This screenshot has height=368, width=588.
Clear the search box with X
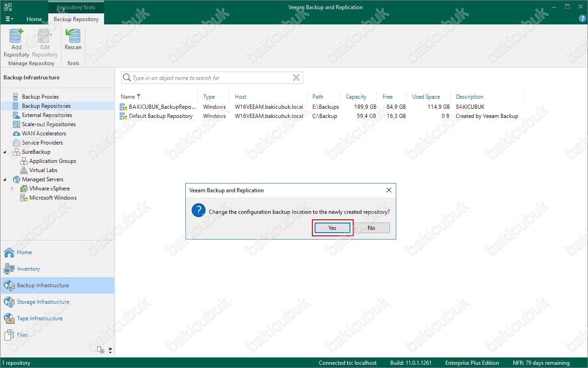[296, 78]
